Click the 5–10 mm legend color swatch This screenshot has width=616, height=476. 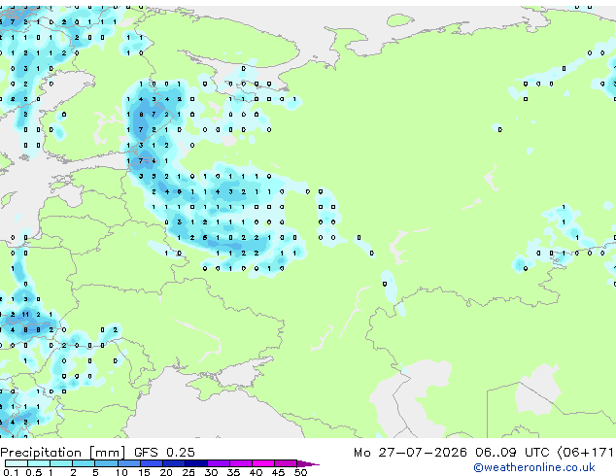click(107, 463)
